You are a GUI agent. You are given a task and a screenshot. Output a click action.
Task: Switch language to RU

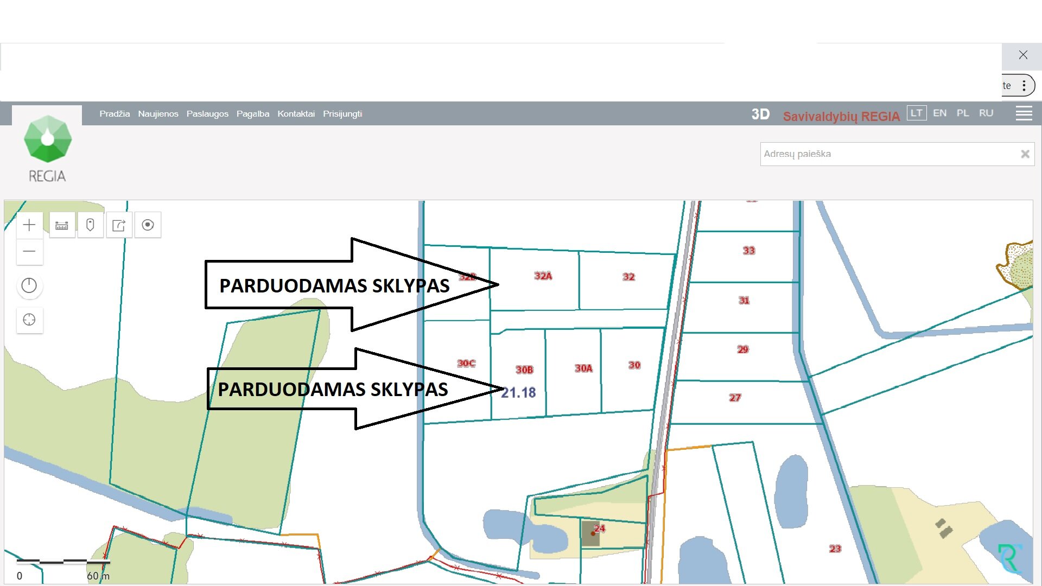(986, 113)
